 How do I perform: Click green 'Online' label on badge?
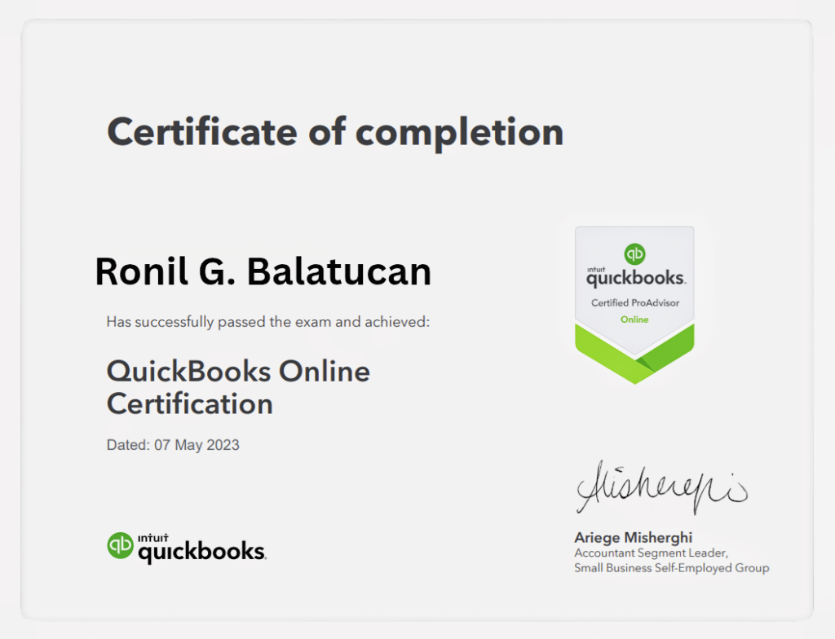[634, 319]
